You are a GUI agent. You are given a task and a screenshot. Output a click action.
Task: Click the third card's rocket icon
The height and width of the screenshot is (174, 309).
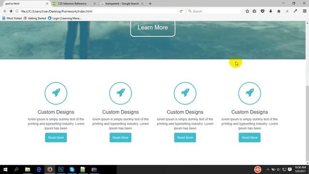[185, 93]
